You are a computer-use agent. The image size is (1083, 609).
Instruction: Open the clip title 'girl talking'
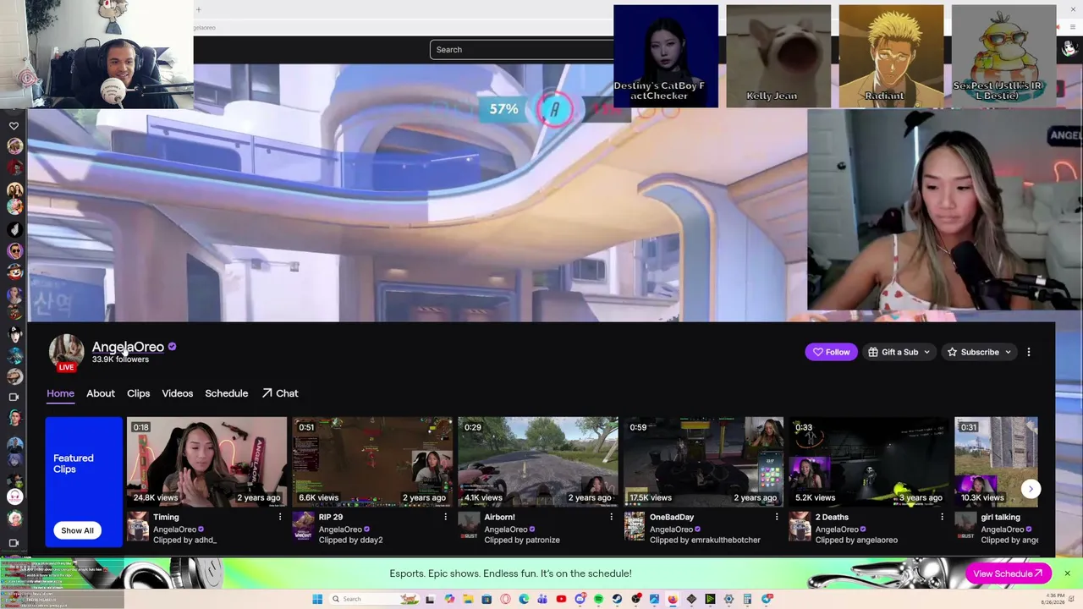click(1000, 517)
